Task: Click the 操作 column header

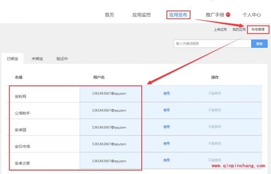Action: 215,77
